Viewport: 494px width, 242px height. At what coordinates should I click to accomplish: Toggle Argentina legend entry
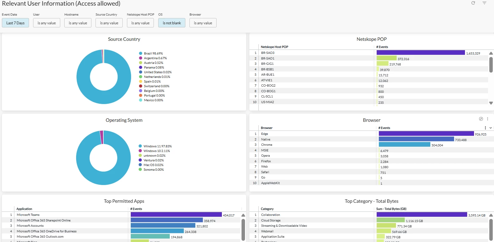tap(153, 58)
